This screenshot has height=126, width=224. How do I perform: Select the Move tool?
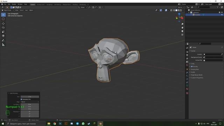[x=3, y=23]
